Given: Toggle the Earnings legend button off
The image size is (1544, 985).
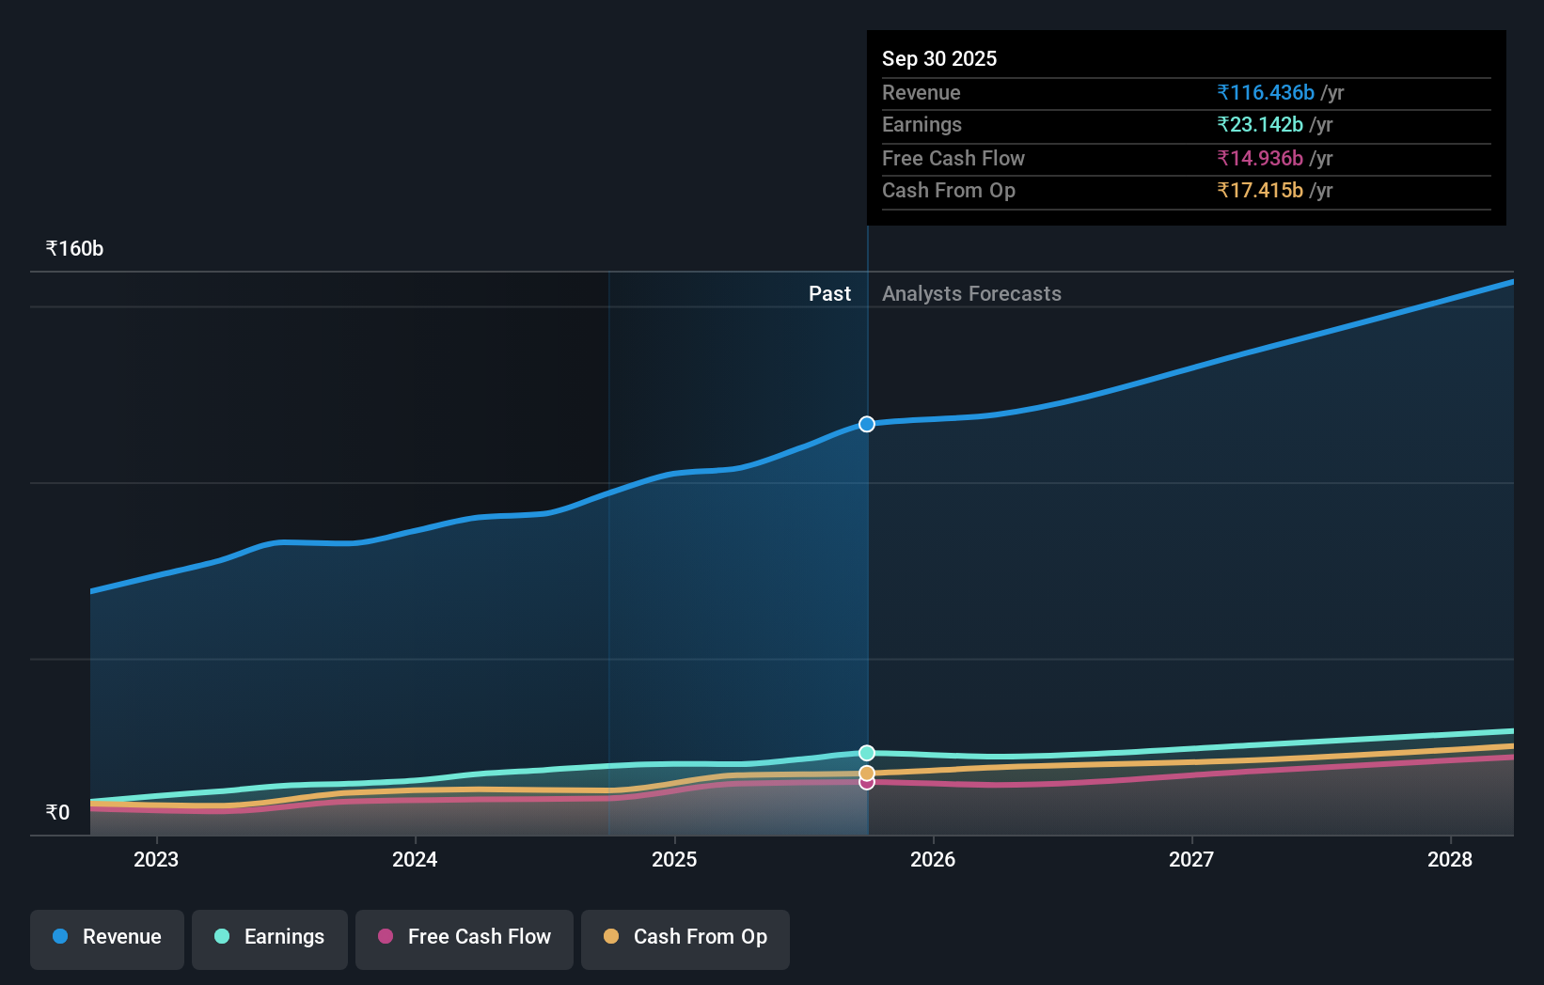Looking at the screenshot, I should click(x=270, y=939).
